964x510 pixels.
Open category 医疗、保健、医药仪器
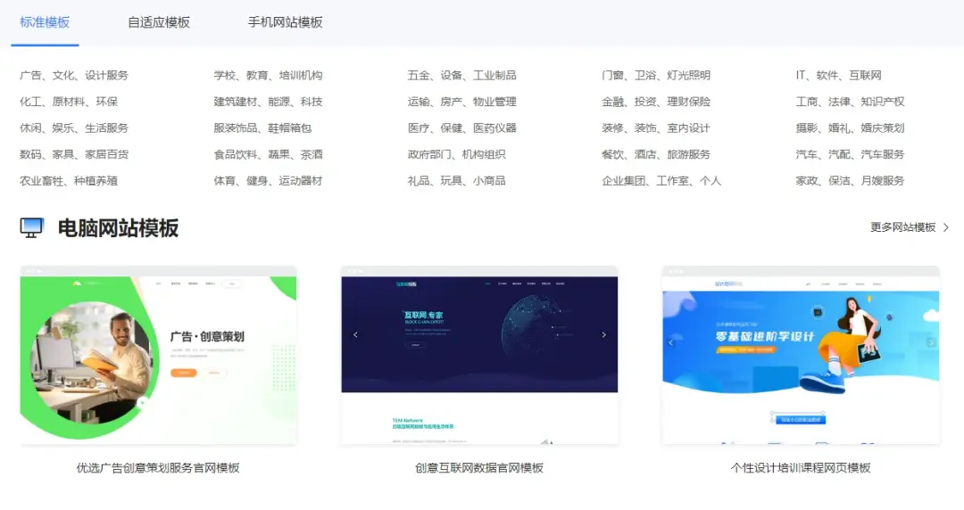pyautogui.click(x=461, y=128)
